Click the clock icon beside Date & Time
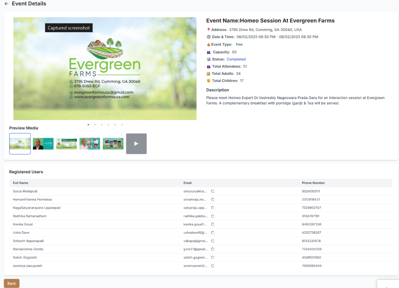399x288 pixels. [x=208, y=37]
